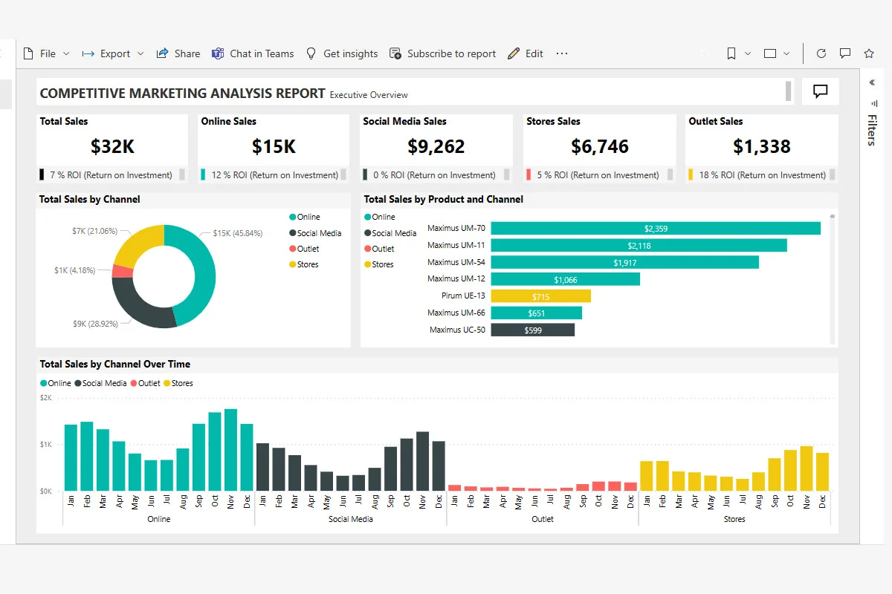Open the Export menu
The width and height of the screenshot is (892, 594).
point(110,53)
